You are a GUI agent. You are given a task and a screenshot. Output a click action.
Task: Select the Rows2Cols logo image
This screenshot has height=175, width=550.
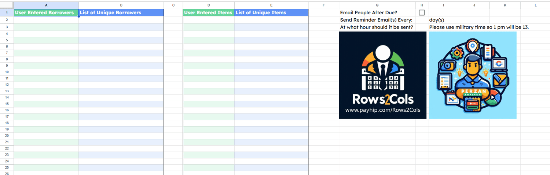pos(383,75)
